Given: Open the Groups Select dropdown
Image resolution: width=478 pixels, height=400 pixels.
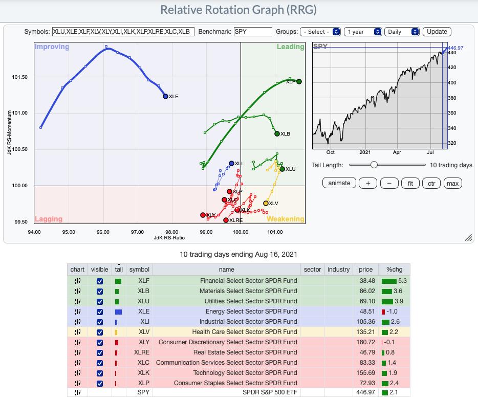Looking at the screenshot, I should [320, 32].
